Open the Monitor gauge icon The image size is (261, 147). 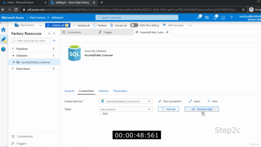3,49
